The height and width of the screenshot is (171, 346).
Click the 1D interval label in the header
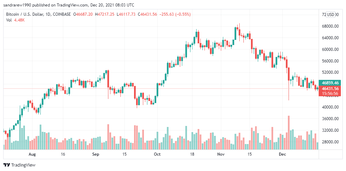tap(48, 14)
